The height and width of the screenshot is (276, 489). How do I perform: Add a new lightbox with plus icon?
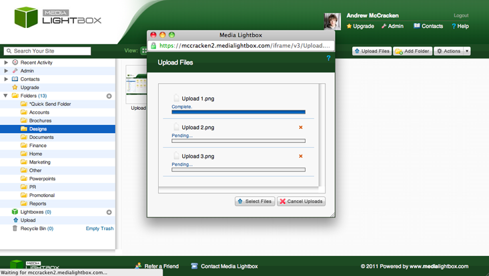pos(109,212)
